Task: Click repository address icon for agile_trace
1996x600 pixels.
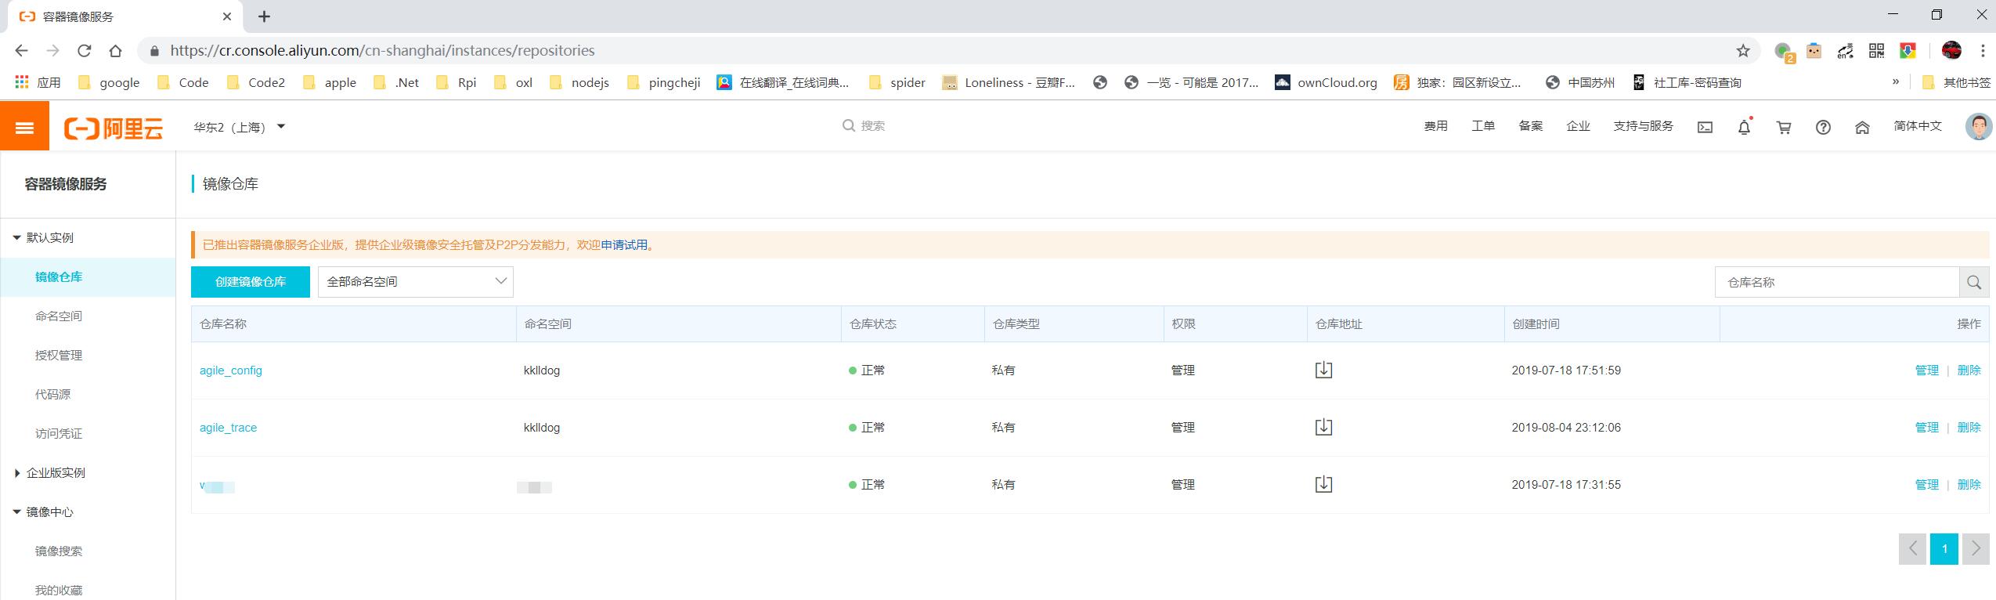Action: [1323, 428]
